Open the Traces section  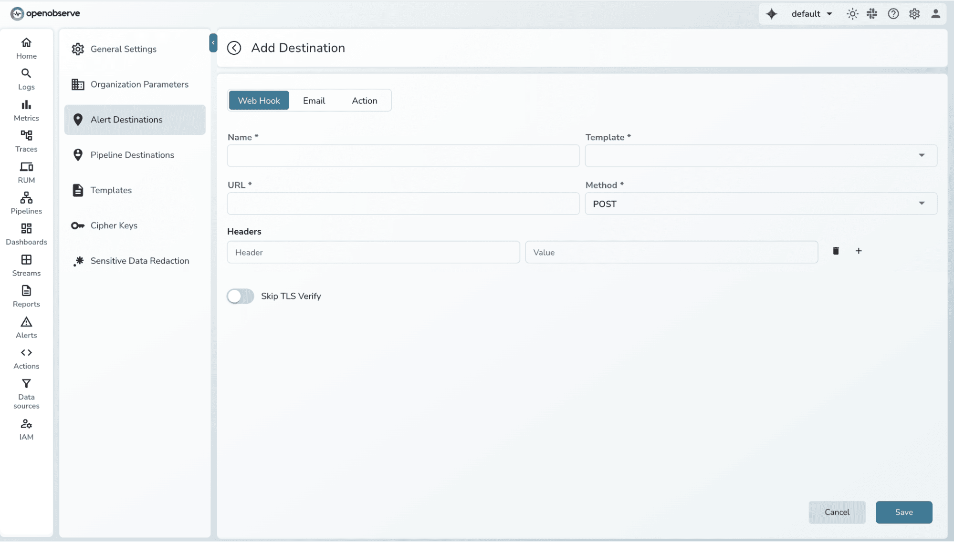26,141
